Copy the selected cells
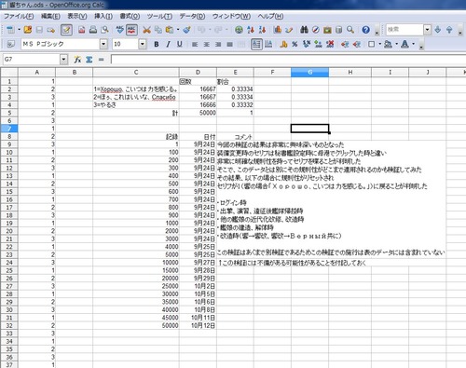The image size is (466, 368). 158,30
